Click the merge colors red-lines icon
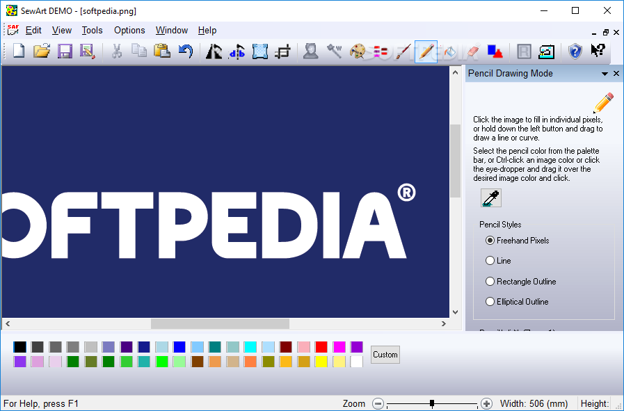Image resolution: width=624 pixels, height=411 pixels. 381,51
